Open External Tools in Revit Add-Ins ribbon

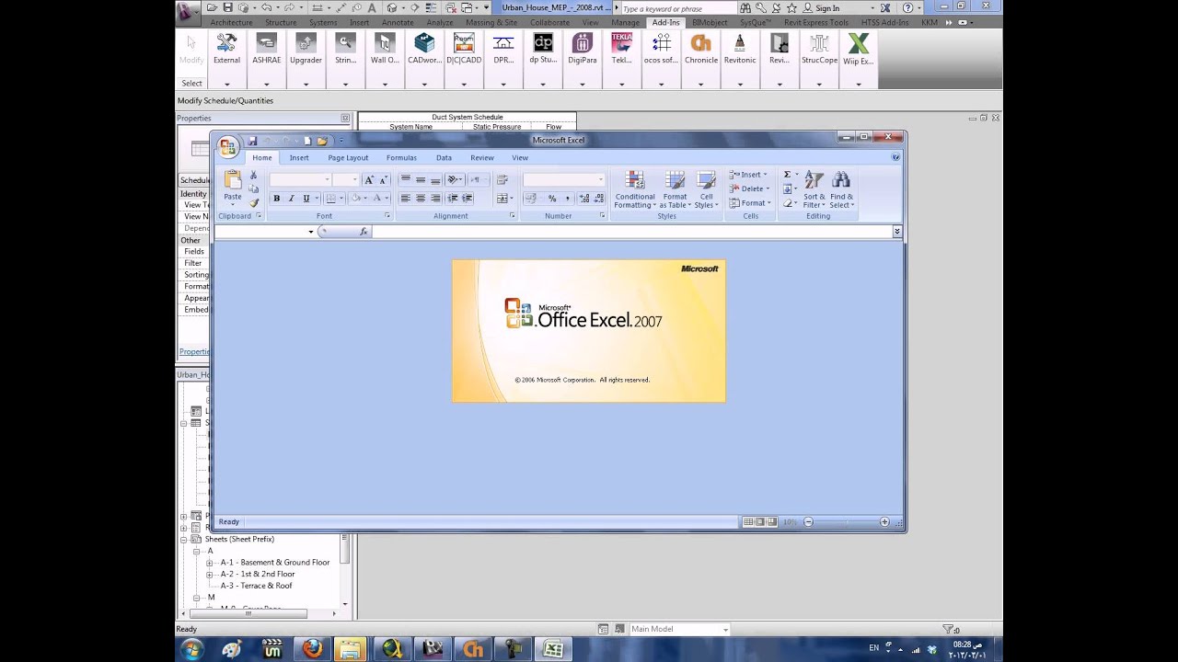pos(226,50)
